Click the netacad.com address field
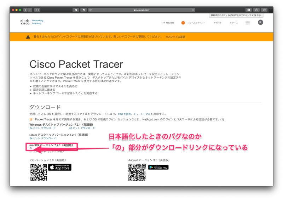This screenshot has width=283, height=199. click(141, 10)
